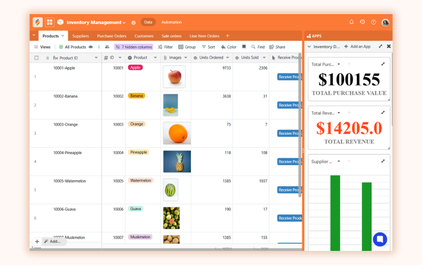Image resolution: width=422 pixels, height=265 pixels.
Task: Toggle the 7 hidden columns visibility
Action: tap(133, 47)
